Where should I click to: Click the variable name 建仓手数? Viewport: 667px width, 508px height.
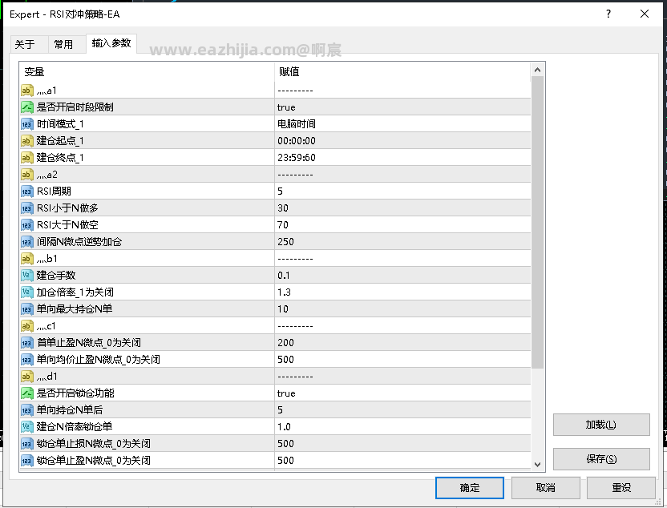56,276
